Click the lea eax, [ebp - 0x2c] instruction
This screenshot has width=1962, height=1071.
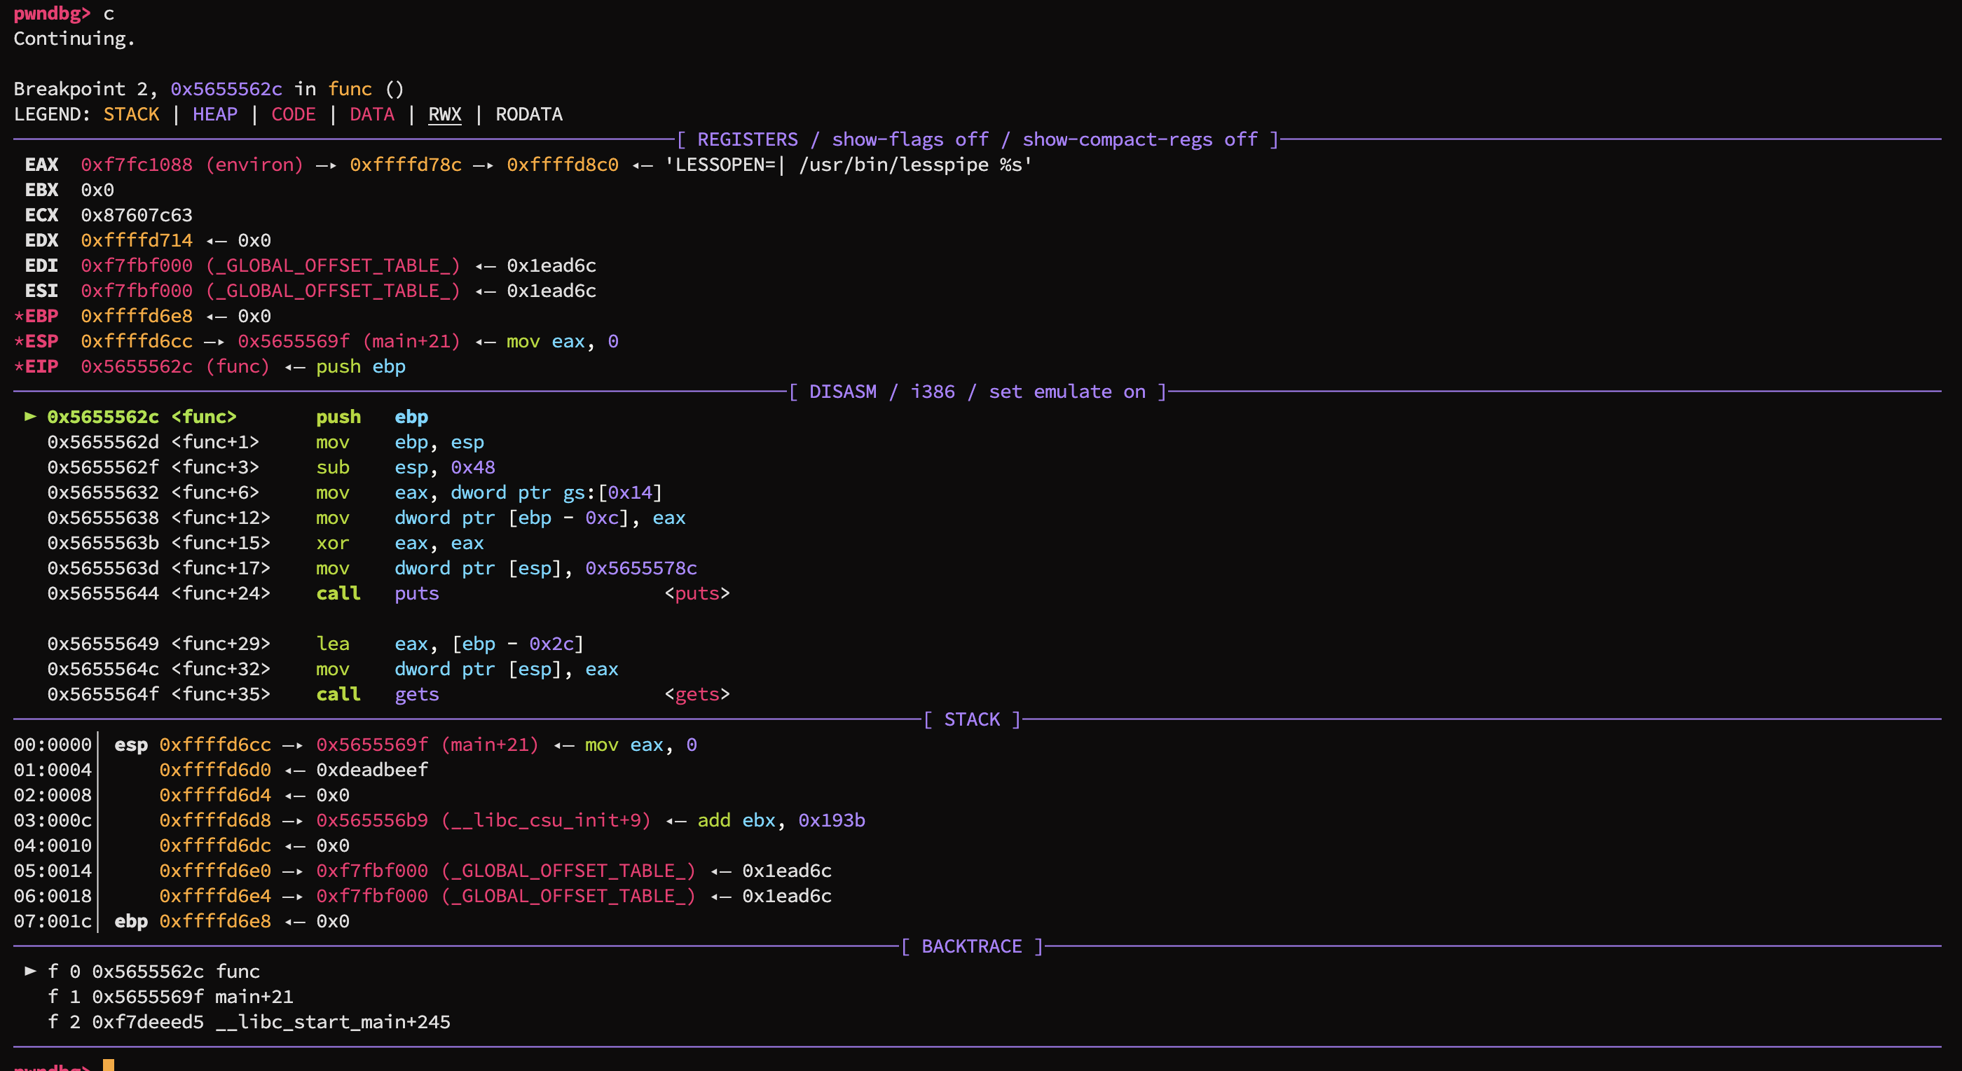click(315, 643)
